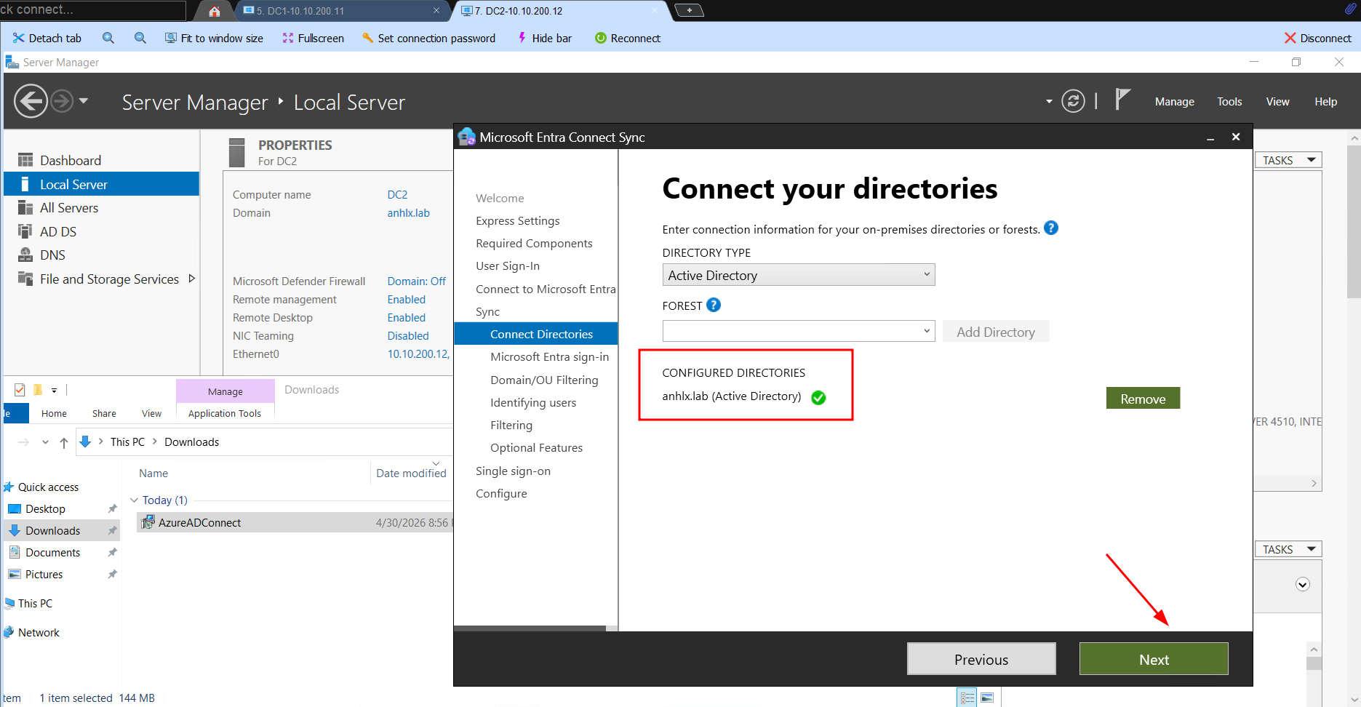
Task: Open the lower TASKS dropdown
Action: pyautogui.click(x=1288, y=549)
